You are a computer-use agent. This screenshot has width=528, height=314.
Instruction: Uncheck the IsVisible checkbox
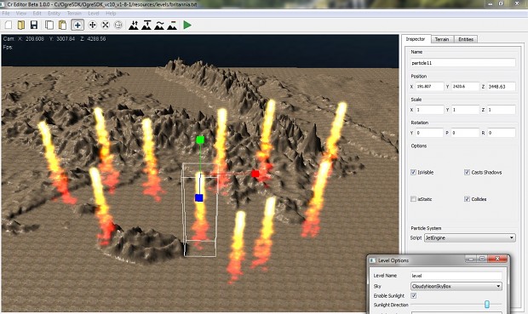pos(414,172)
